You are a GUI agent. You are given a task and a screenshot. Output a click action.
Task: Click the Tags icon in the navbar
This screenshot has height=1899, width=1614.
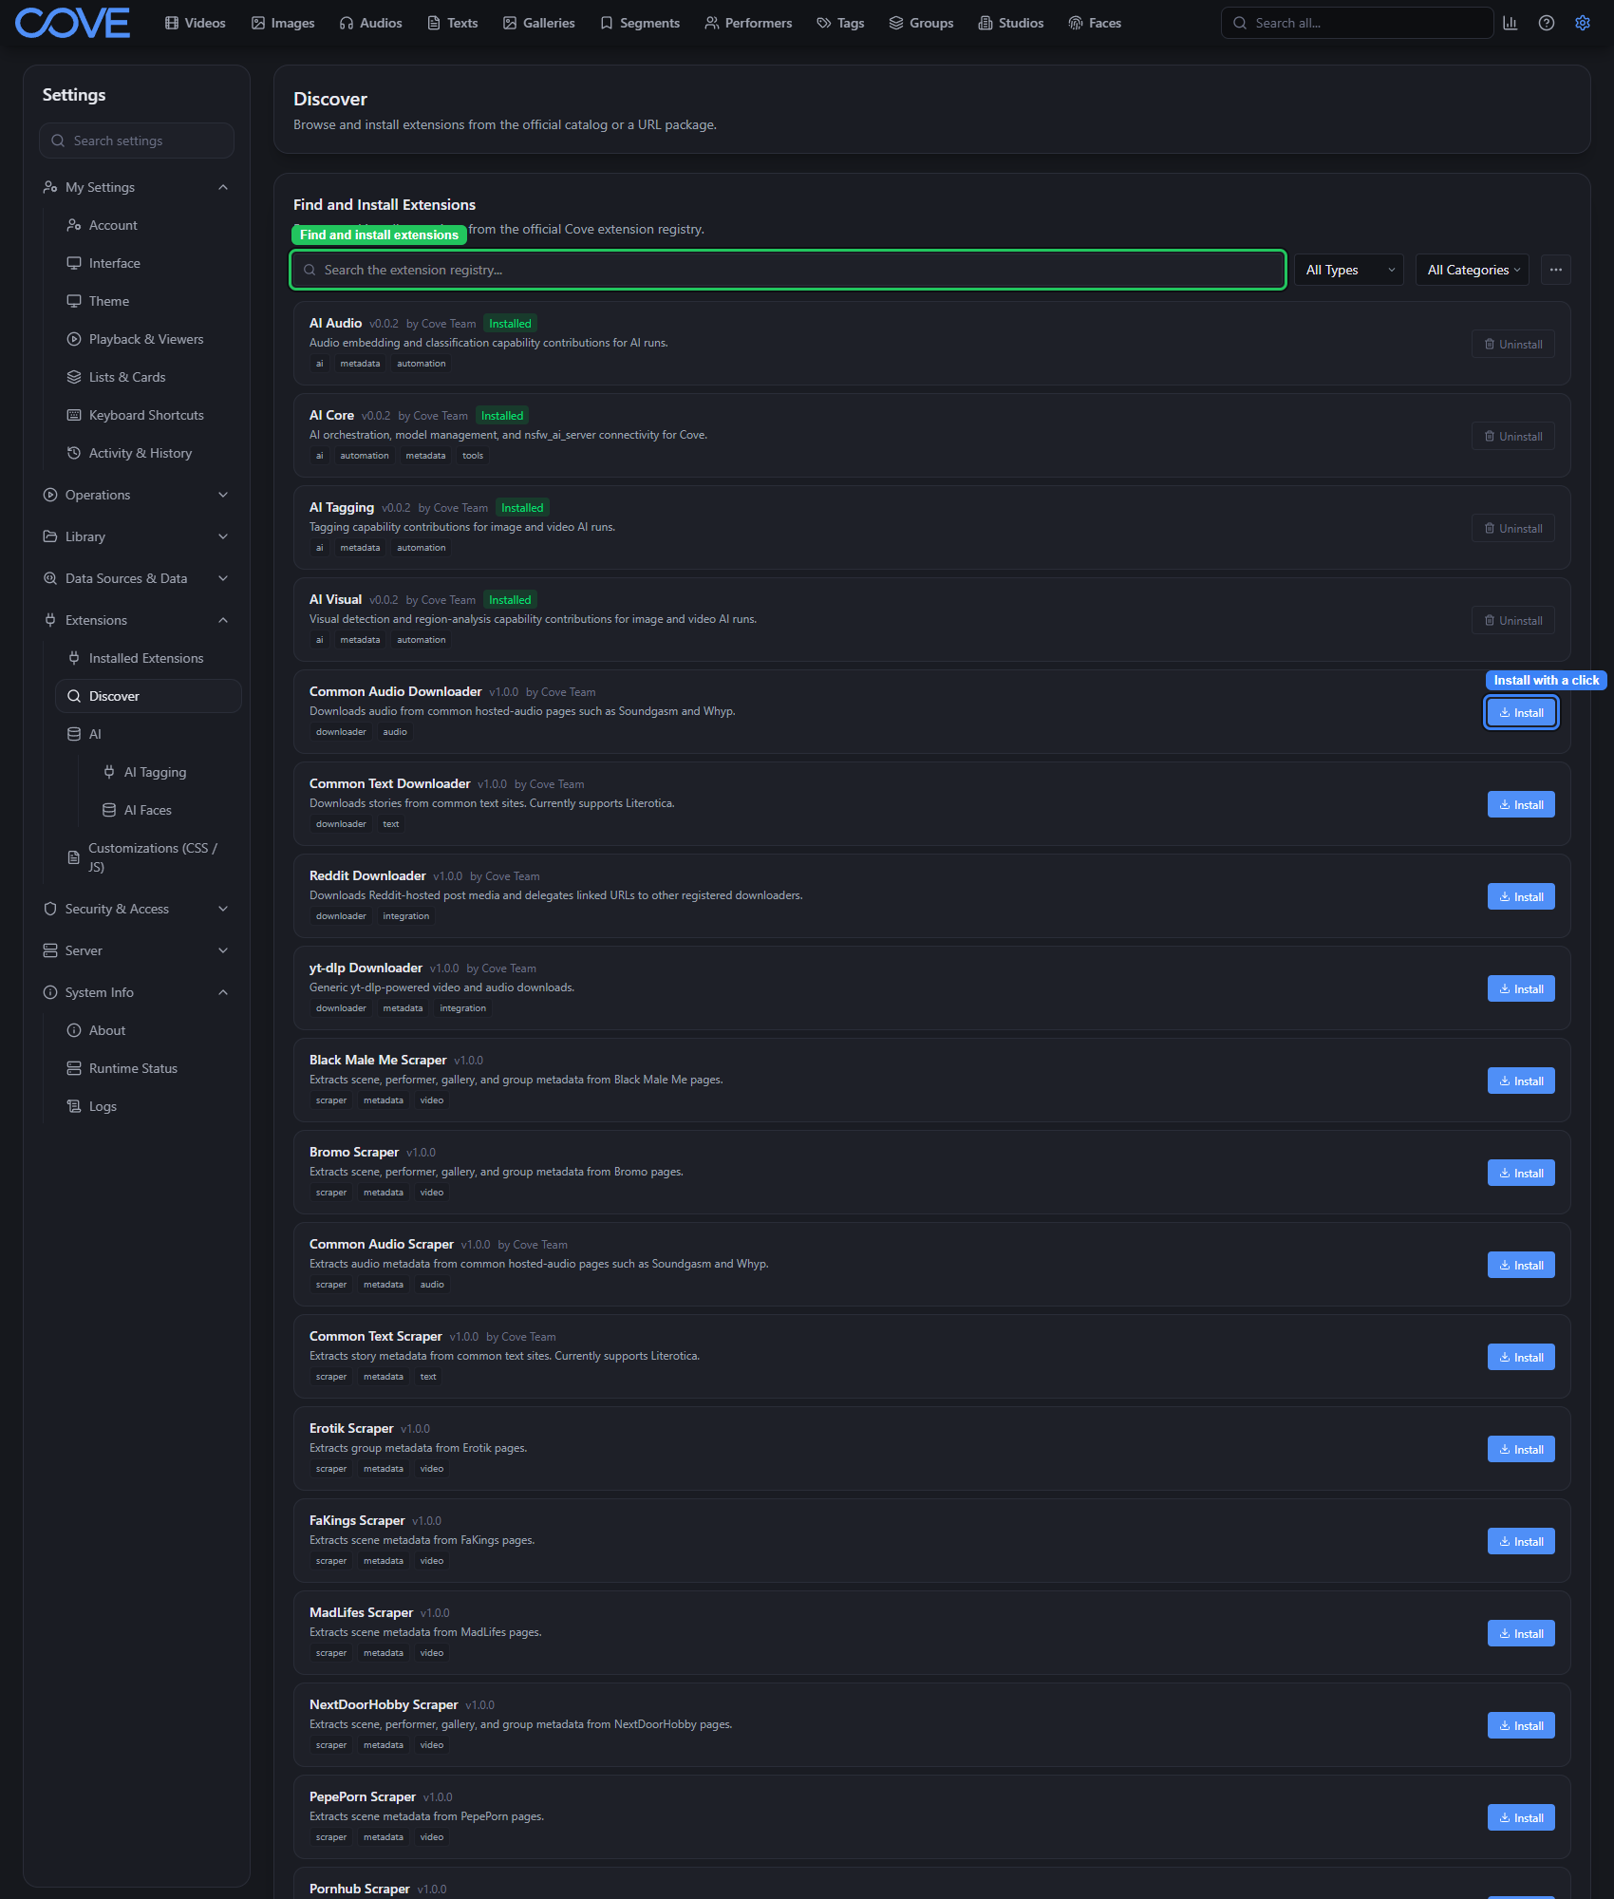pyautogui.click(x=824, y=23)
